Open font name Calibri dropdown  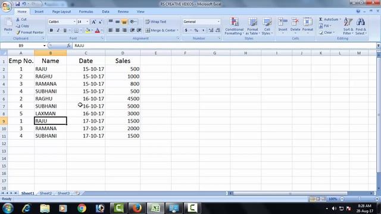(74, 22)
